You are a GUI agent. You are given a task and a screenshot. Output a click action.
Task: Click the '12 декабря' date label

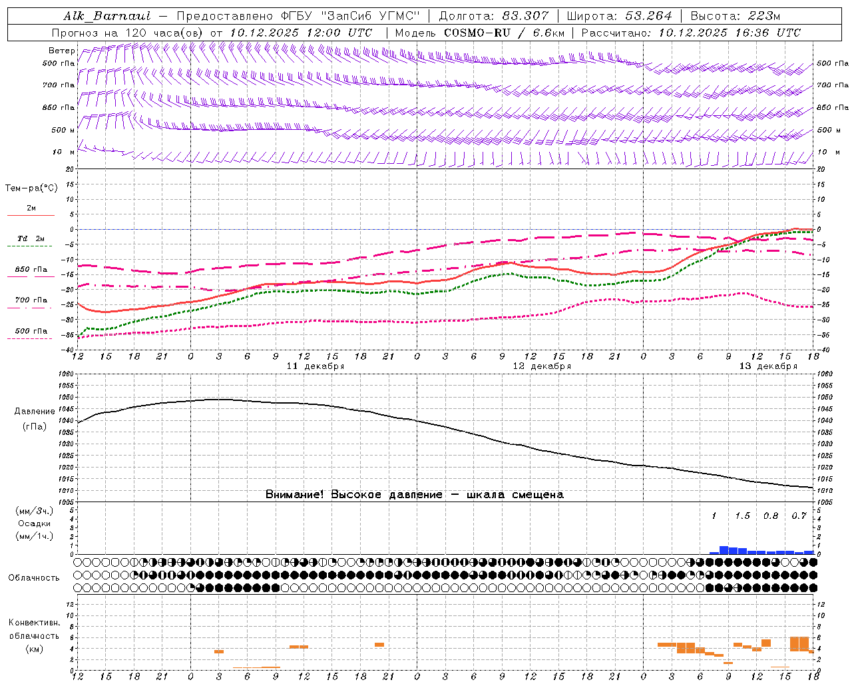[x=542, y=366]
